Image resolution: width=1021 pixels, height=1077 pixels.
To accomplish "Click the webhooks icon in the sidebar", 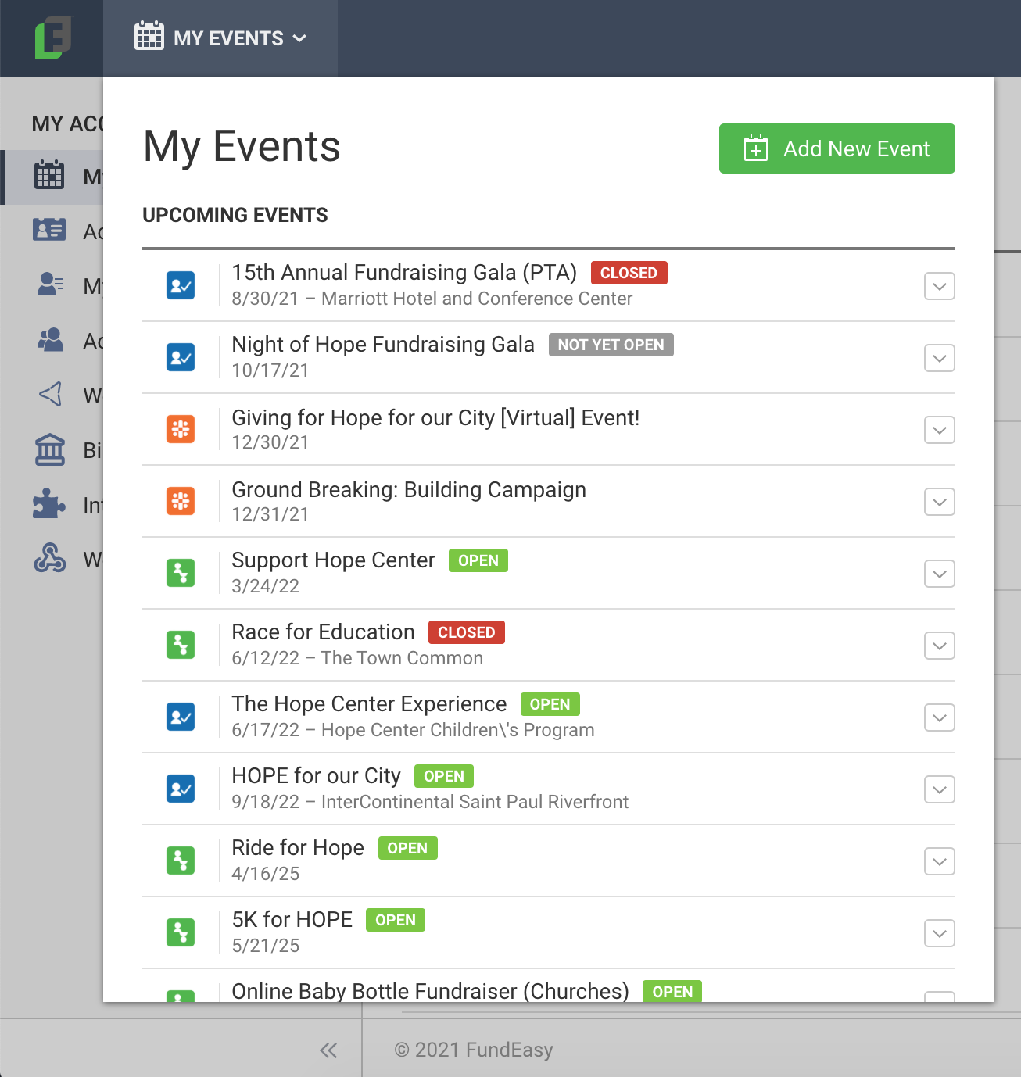I will [50, 559].
